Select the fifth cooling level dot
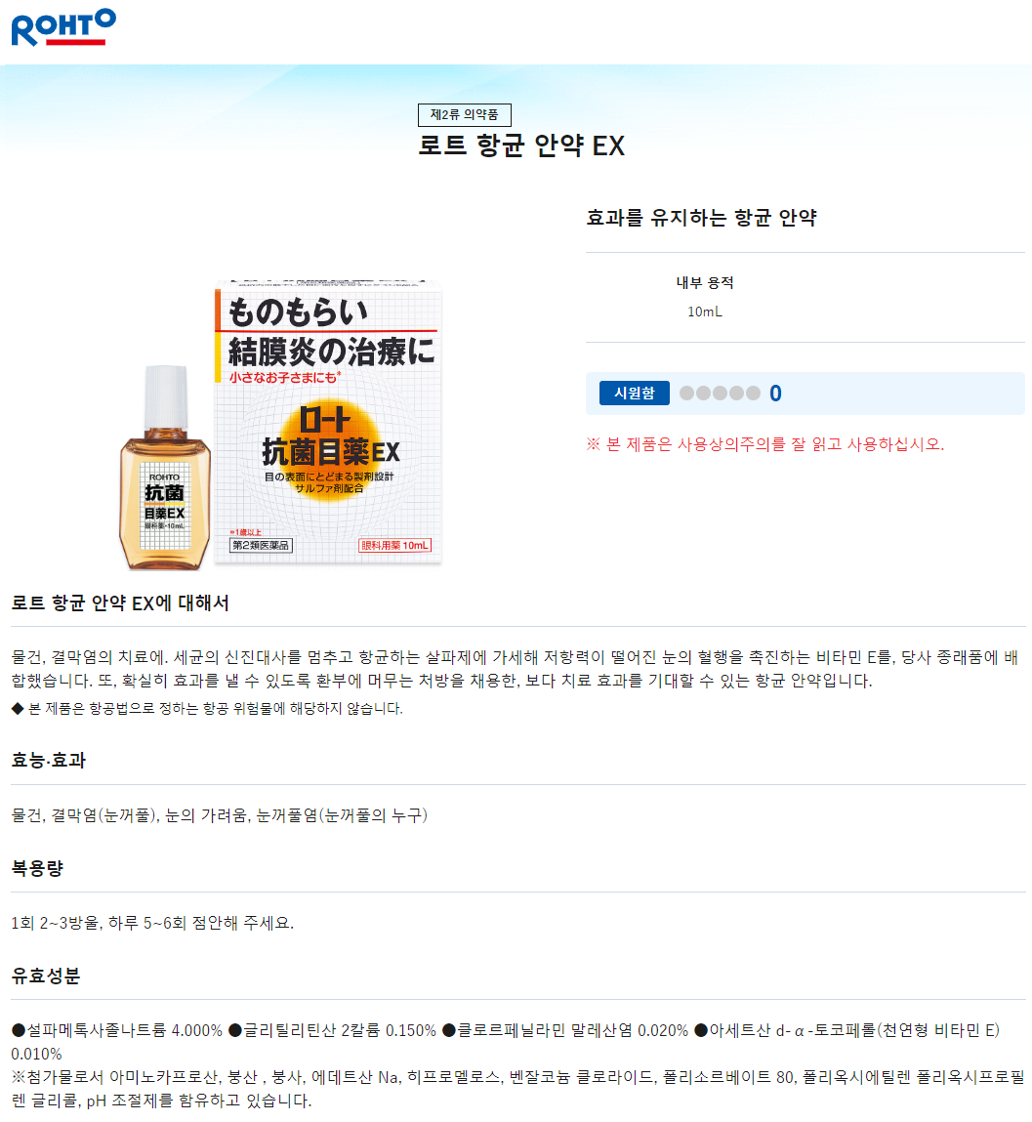Image resolution: width=1032 pixels, height=1122 pixels. coord(753,393)
